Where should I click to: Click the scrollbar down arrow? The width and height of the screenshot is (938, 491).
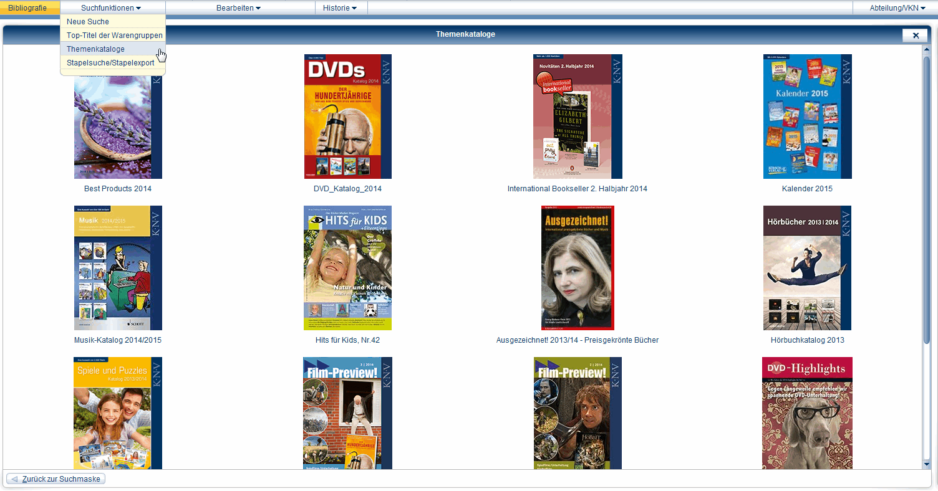(927, 464)
